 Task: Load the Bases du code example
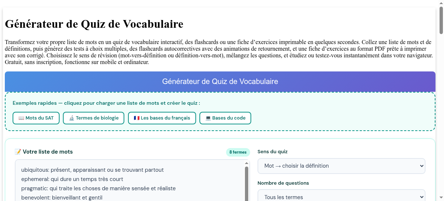point(225,118)
